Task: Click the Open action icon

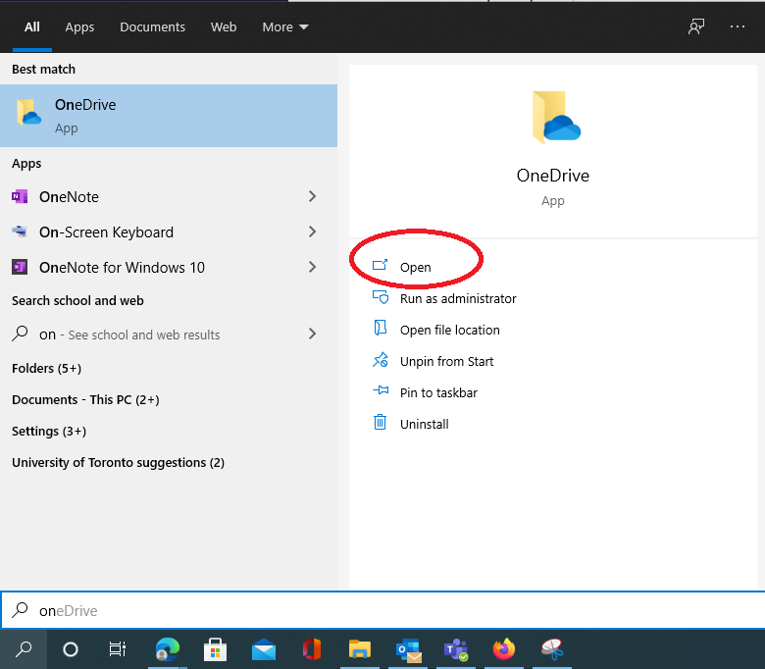Action: pos(381,265)
